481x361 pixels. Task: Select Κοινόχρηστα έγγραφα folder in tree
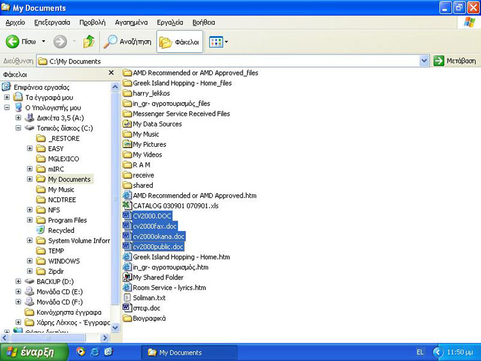pyautogui.click(x=63, y=312)
